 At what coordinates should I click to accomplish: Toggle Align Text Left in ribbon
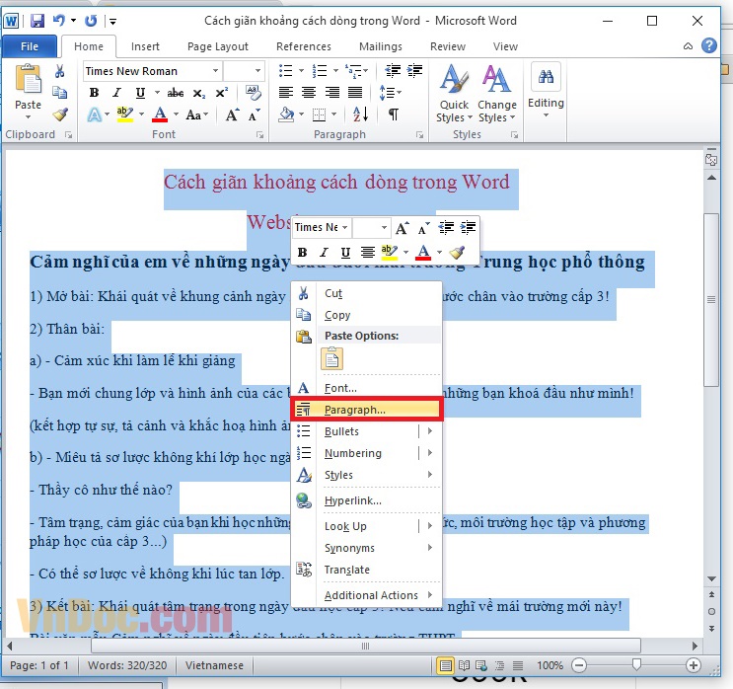[x=286, y=93]
